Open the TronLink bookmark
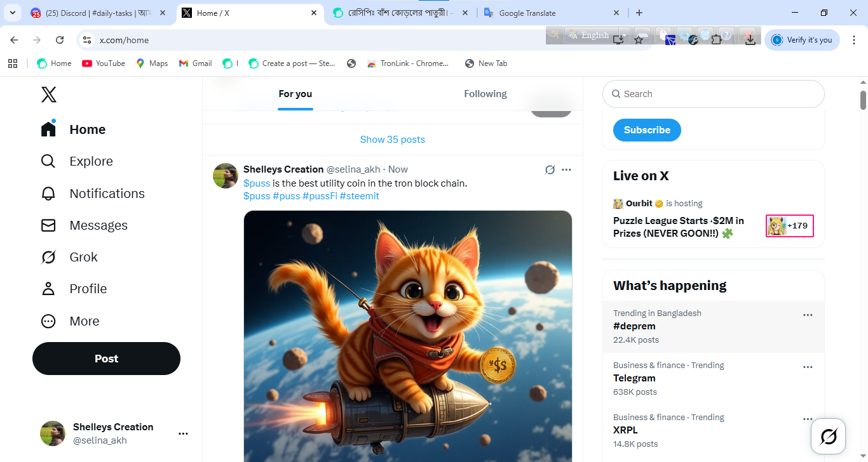 click(408, 63)
